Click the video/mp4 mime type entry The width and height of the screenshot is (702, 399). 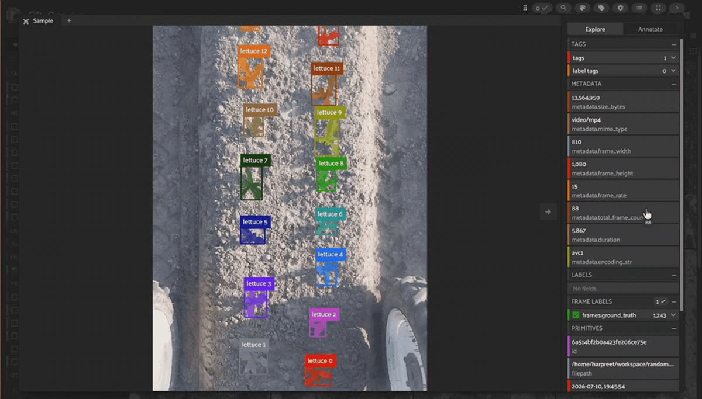coord(623,124)
